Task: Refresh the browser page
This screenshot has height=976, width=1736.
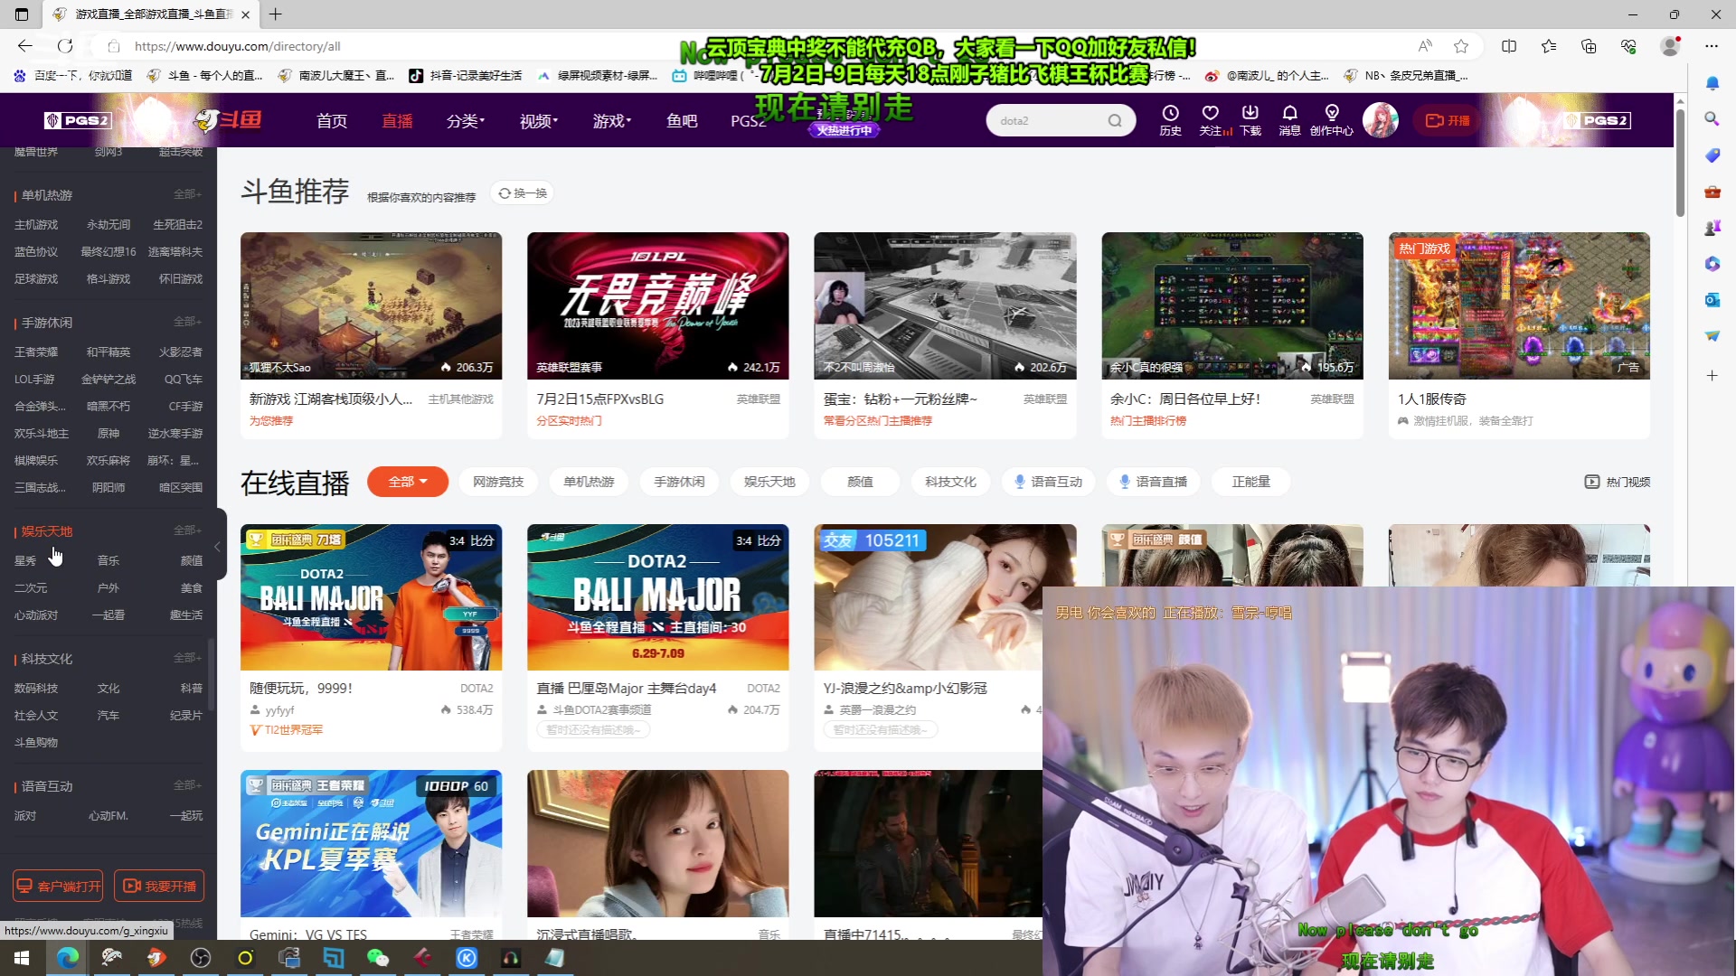Action: [65, 46]
